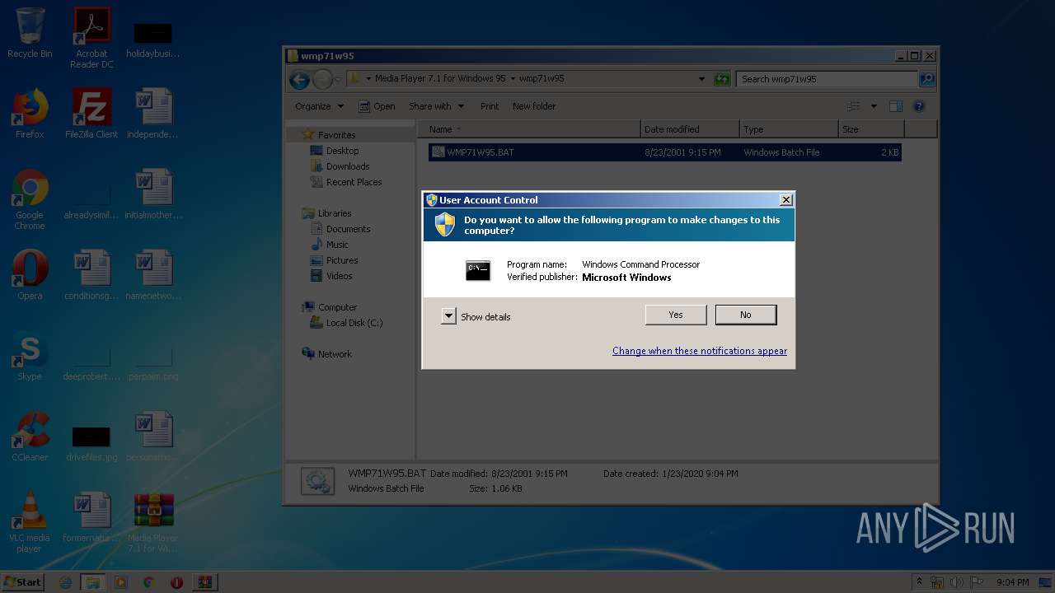Refresh the wmp71w95 folder view

(722, 79)
